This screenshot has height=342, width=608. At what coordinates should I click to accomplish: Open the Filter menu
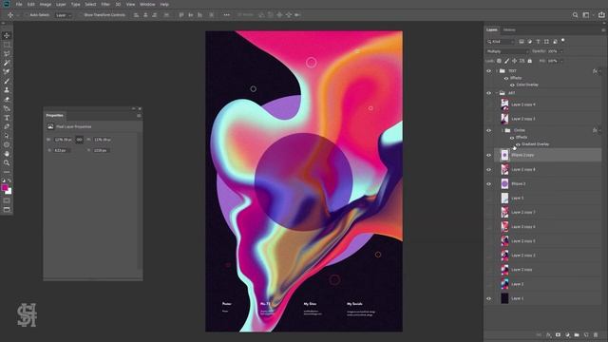coord(105,4)
